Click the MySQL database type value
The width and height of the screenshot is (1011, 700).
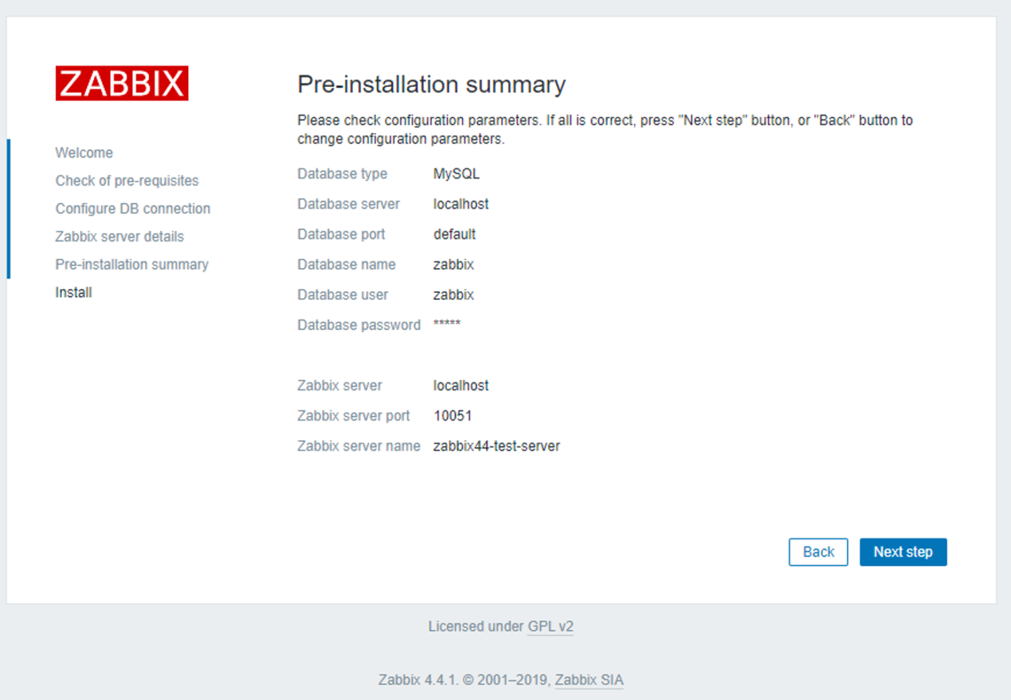click(456, 173)
